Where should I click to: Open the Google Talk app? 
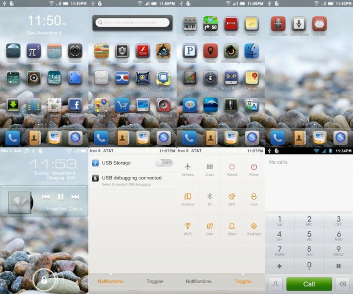coord(190,105)
